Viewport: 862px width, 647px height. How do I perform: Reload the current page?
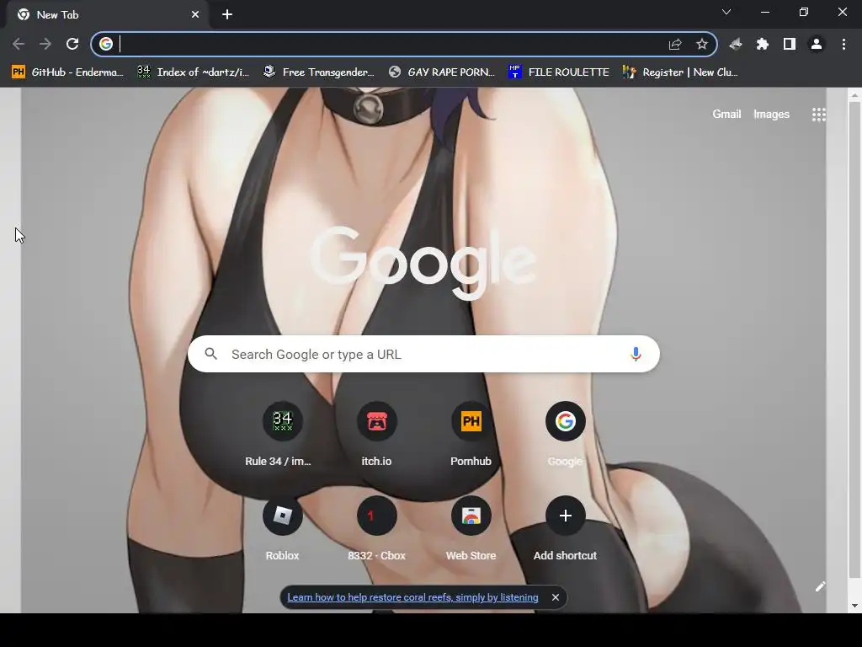(72, 44)
